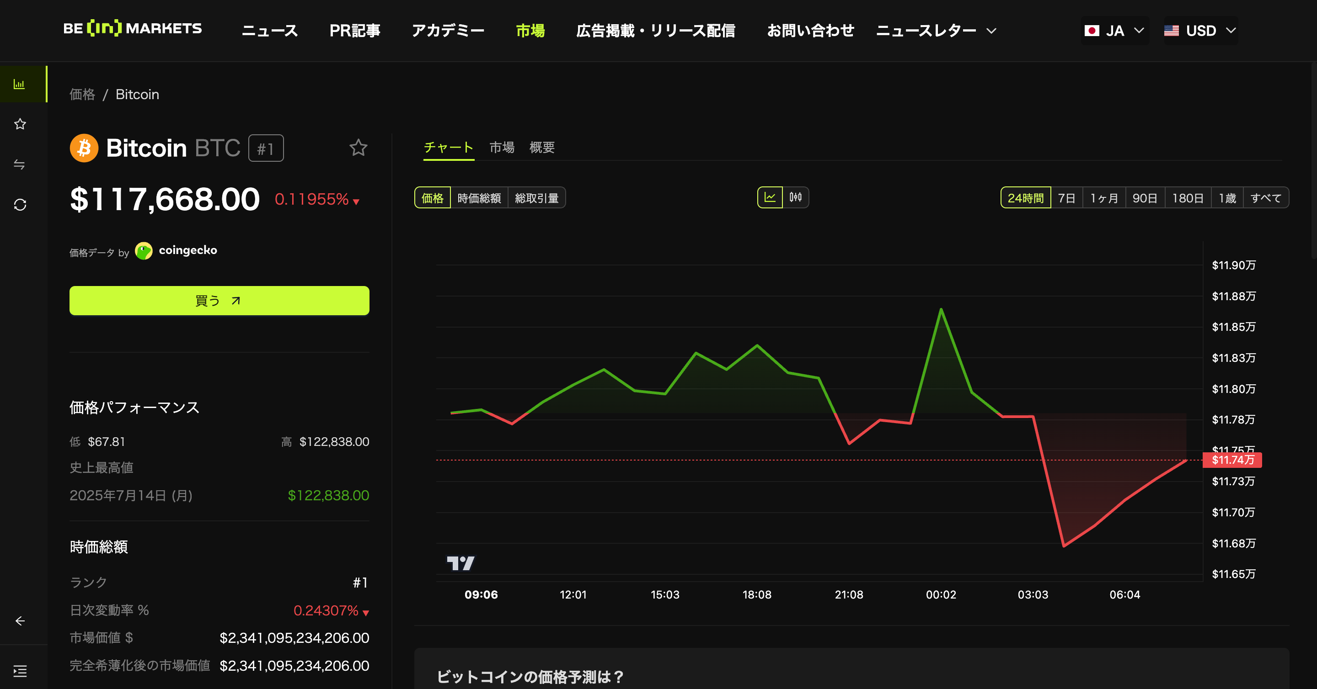This screenshot has width=1317, height=689.
Task: Click the refresh cycle sidebar icon
Action: tap(20, 205)
